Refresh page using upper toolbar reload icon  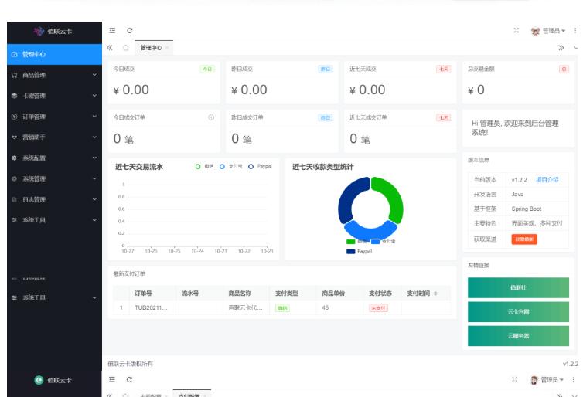pos(129,30)
